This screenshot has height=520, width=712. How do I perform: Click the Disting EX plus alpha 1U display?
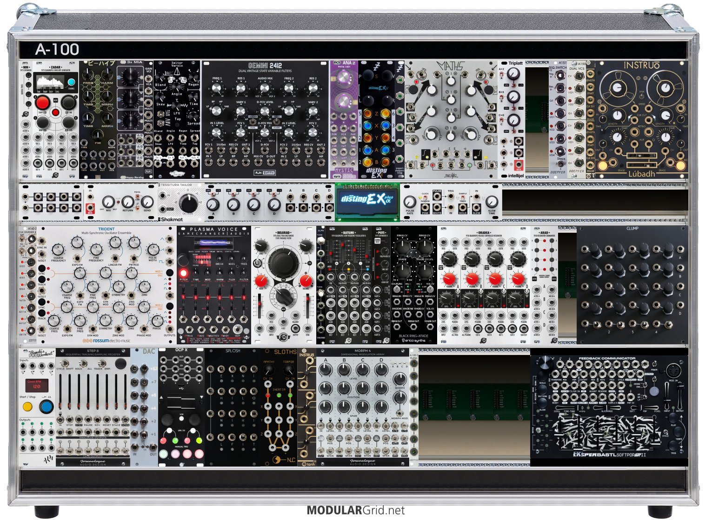pos(367,201)
